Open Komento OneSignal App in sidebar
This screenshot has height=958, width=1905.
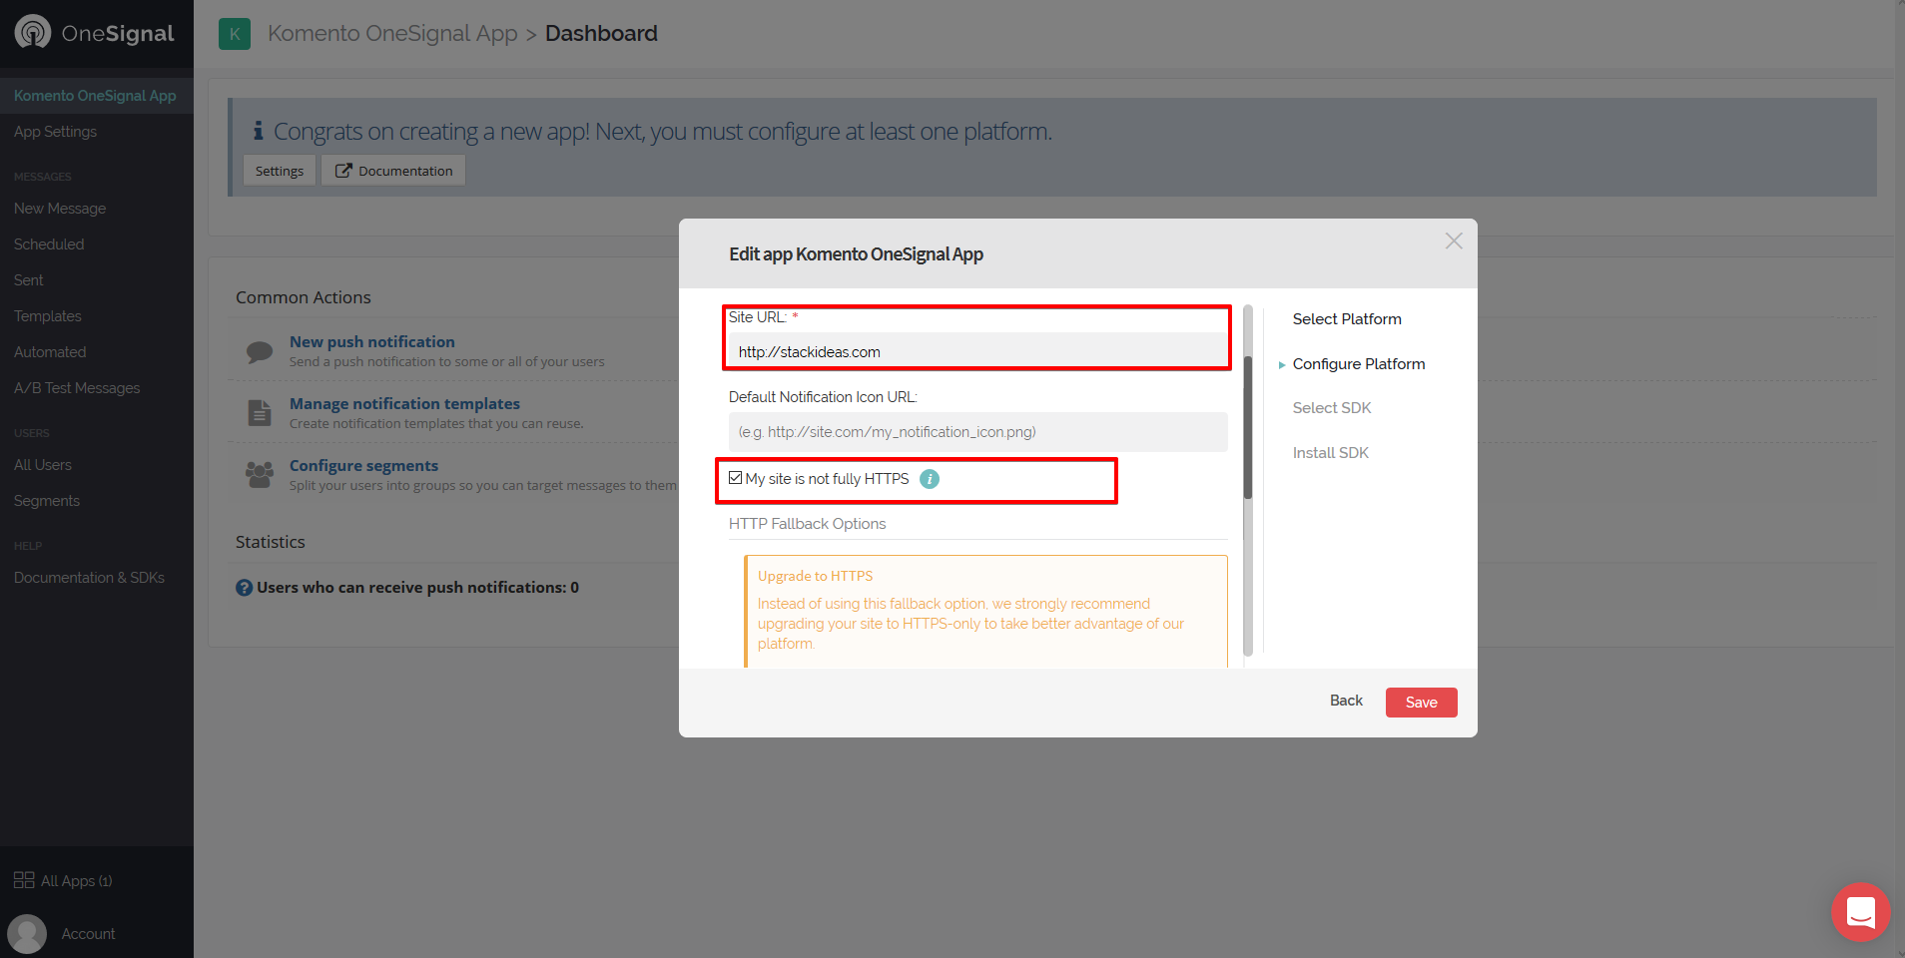pyautogui.click(x=97, y=96)
